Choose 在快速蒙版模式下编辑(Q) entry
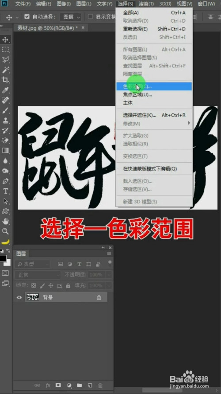The image size is (221, 394). coord(154,169)
